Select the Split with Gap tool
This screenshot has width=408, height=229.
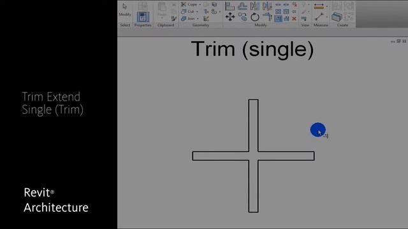[x=286, y=4]
